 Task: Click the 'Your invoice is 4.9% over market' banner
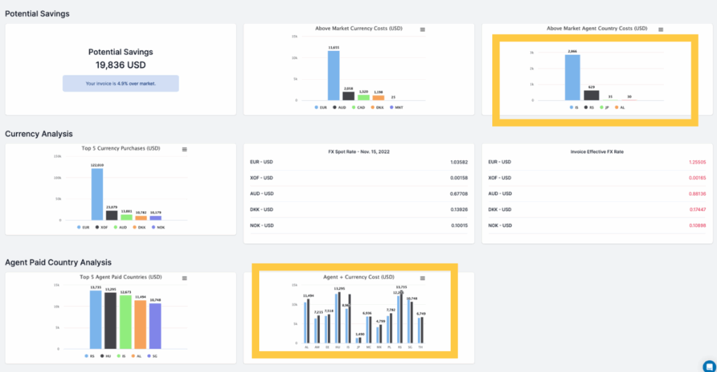(120, 83)
